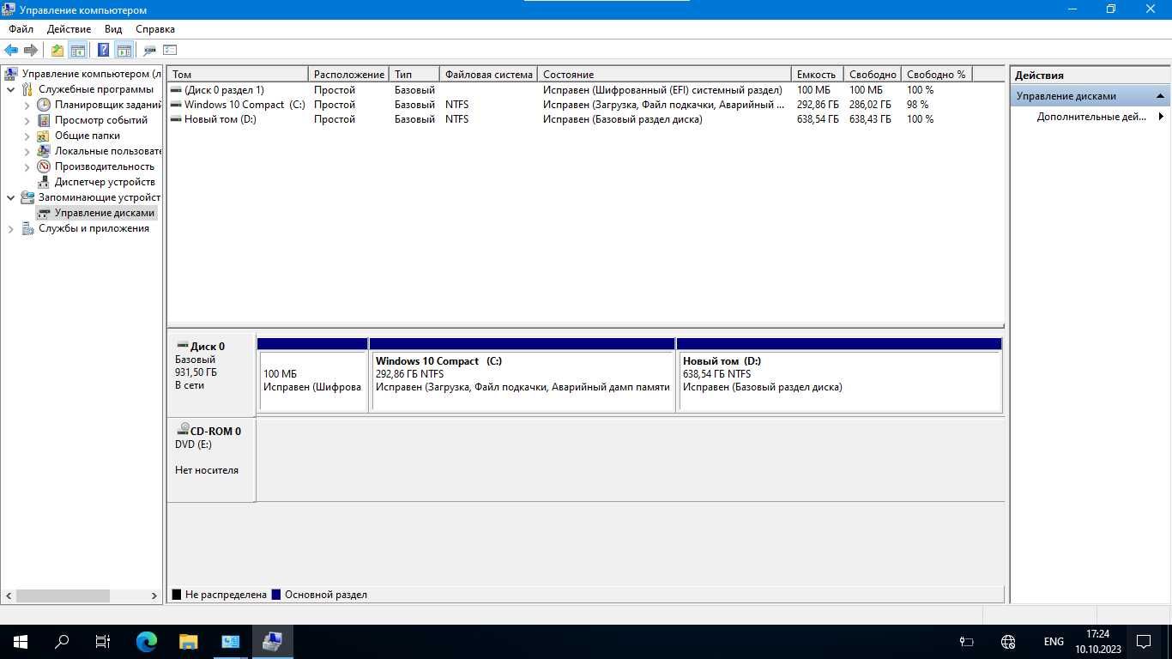
Task: Click the taskbar Search magnifier icon
Action: click(x=62, y=641)
